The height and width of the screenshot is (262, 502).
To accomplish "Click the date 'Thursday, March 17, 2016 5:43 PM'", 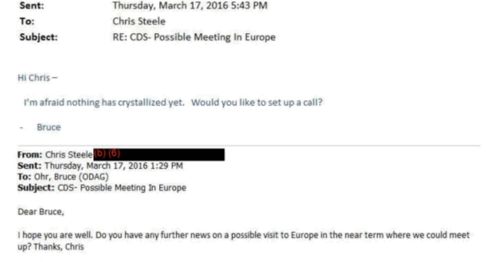I will [190, 6].
